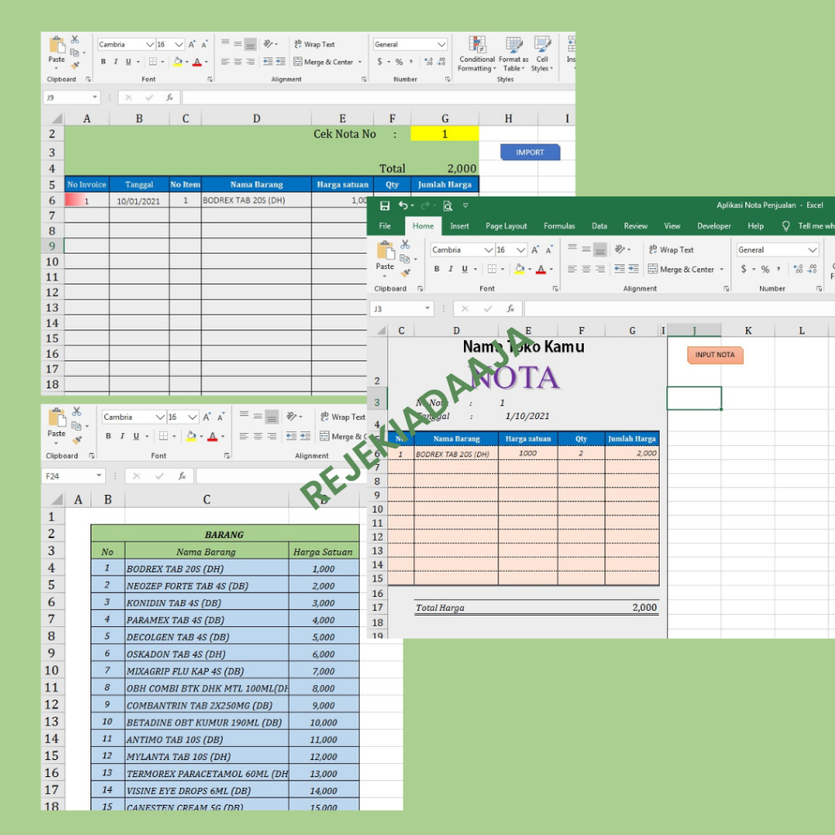Open the File tab

385,226
